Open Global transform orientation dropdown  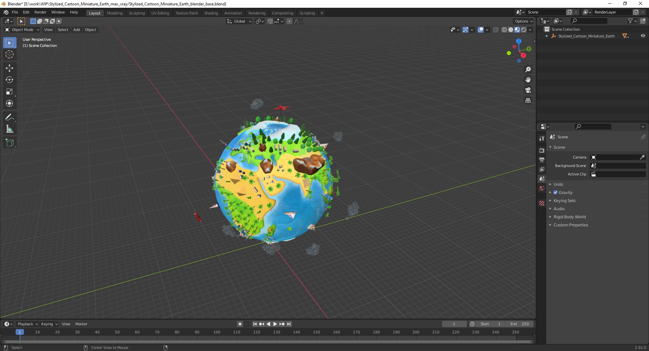coord(239,21)
